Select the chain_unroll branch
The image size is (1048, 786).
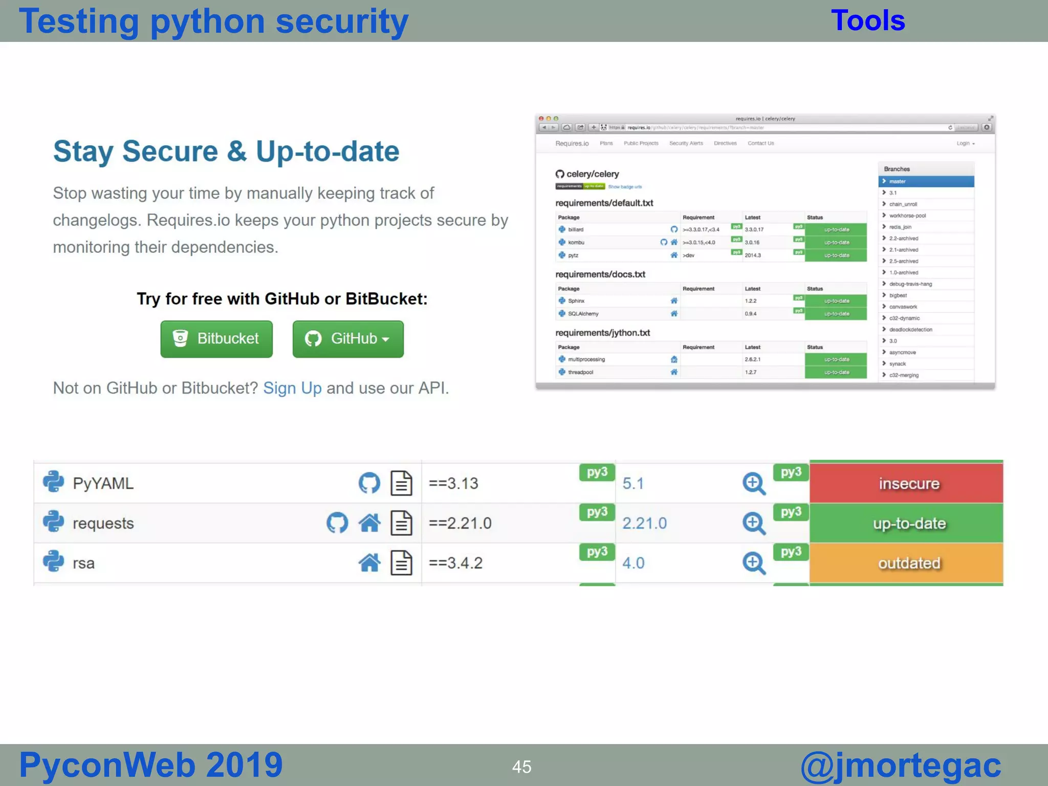(x=926, y=204)
